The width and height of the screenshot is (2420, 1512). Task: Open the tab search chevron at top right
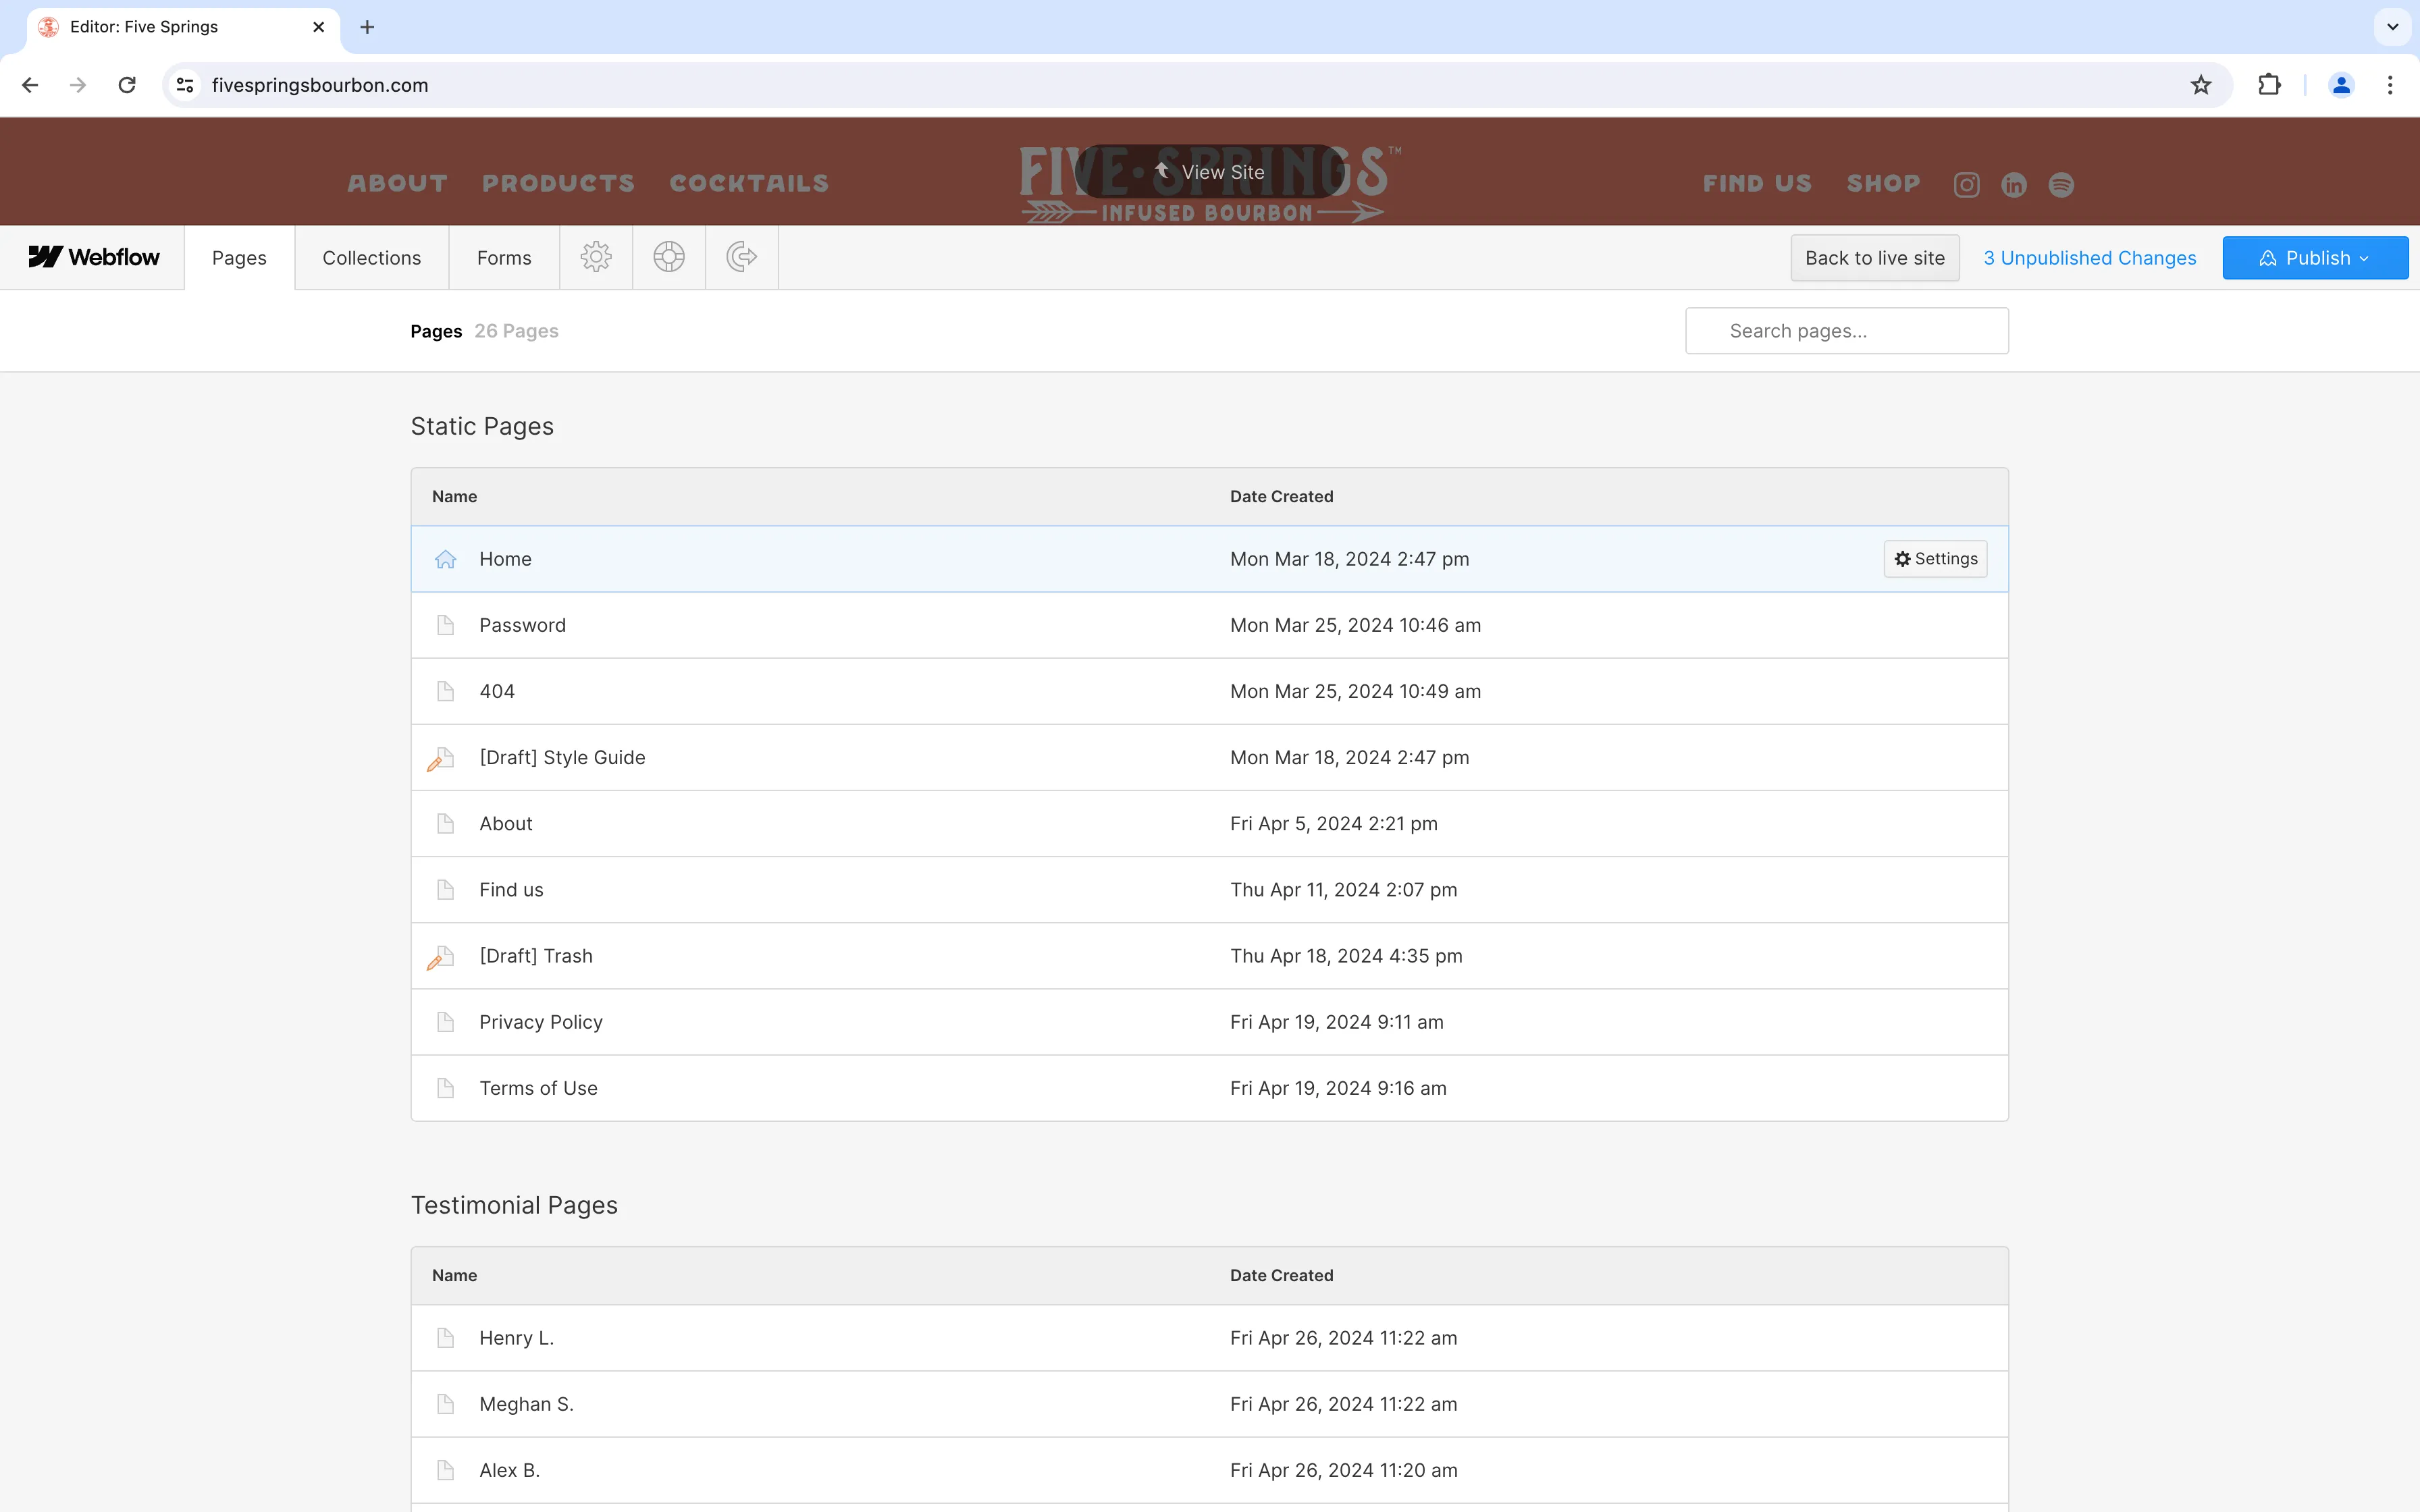pyautogui.click(x=2391, y=27)
